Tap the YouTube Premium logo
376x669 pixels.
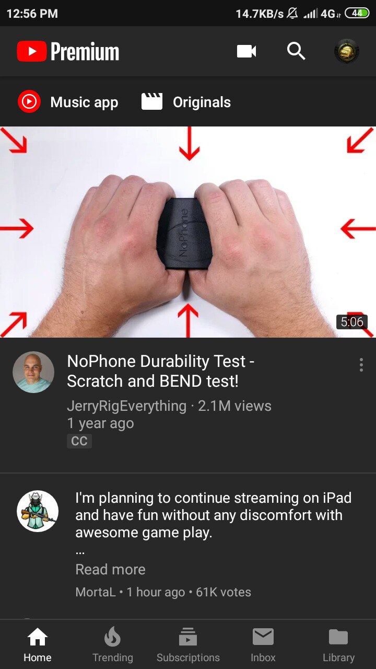tap(68, 51)
